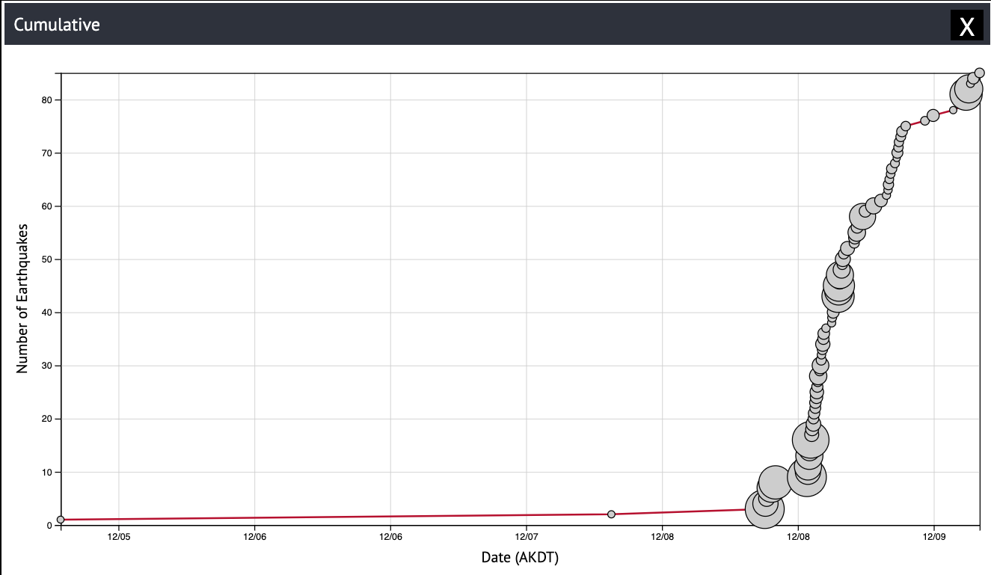The height and width of the screenshot is (575, 991).
Task: Click the marker at count 75
Action: click(906, 126)
